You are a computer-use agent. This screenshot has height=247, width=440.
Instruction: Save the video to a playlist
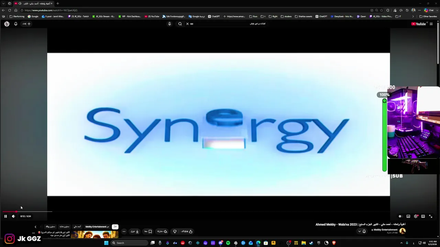tap(148, 232)
